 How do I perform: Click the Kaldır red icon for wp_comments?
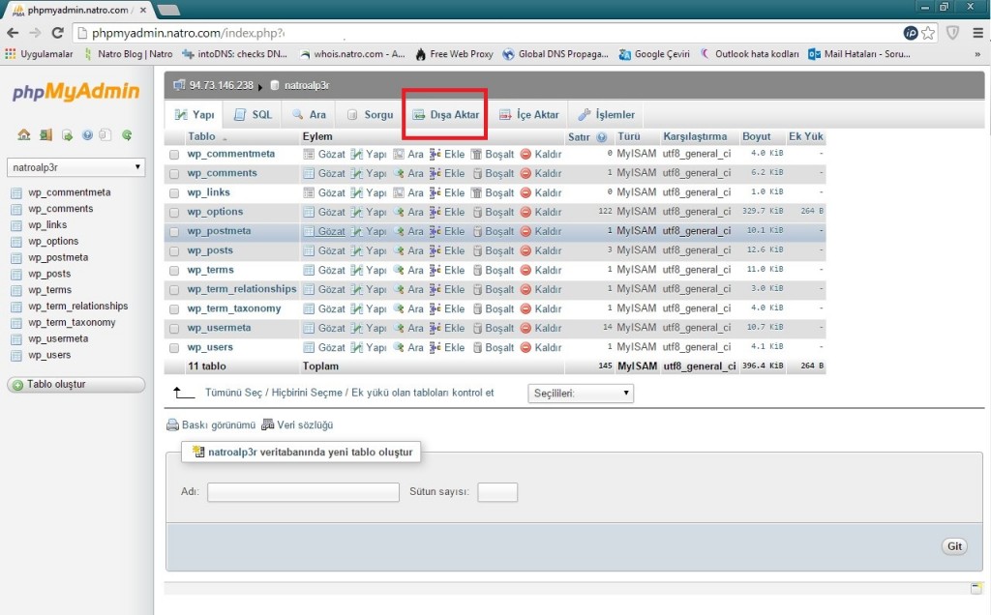pyautogui.click(x=526, y=173)
